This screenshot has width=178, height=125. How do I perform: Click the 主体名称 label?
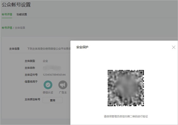tap(30, 68)
